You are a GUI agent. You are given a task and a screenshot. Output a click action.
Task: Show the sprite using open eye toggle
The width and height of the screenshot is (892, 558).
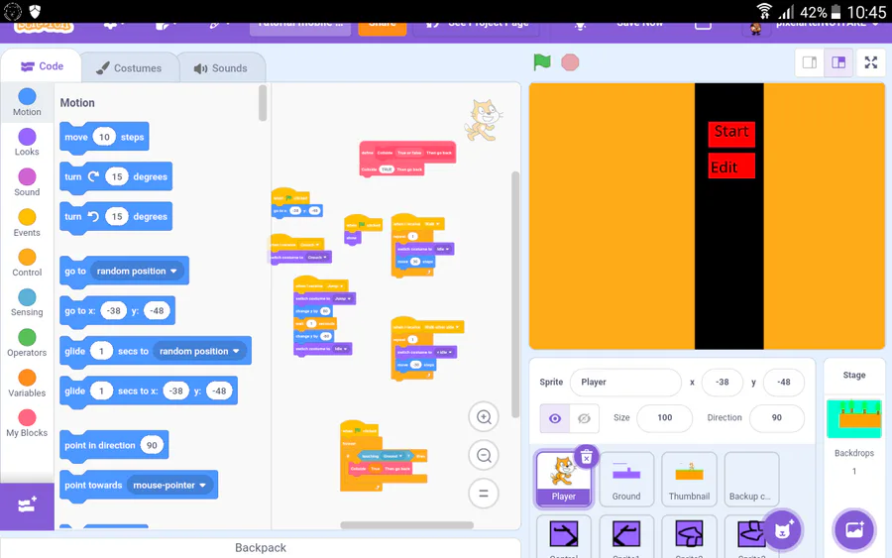point(555,418)
